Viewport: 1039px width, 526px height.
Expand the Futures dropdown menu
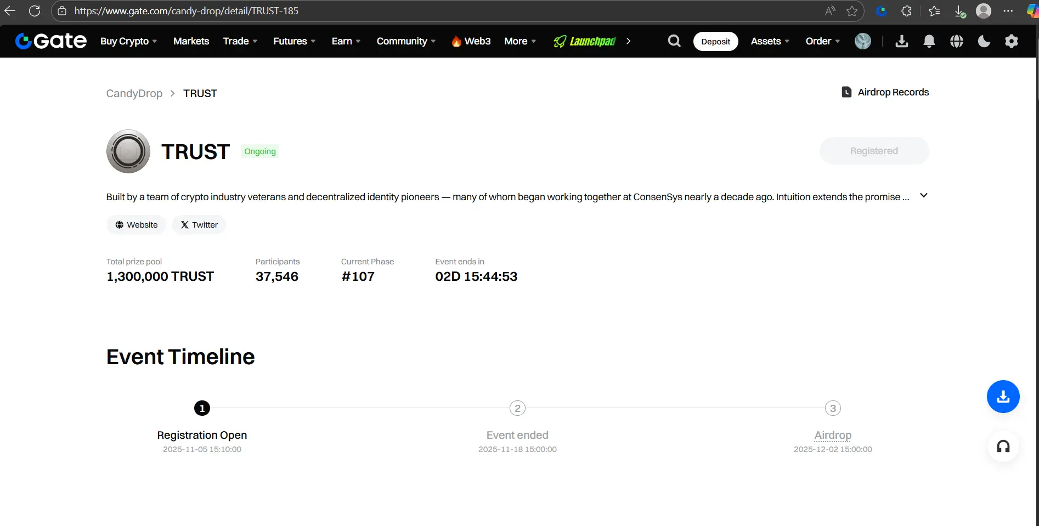tap(295, 41)
